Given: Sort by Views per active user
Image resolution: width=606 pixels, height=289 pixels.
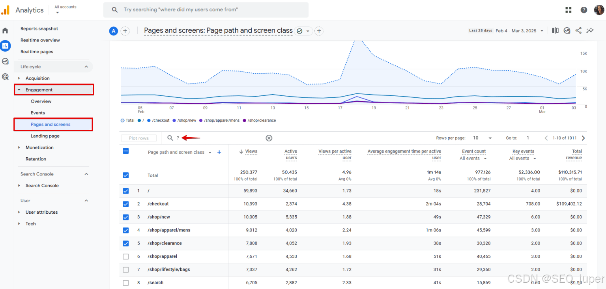Looking at the screenshot, I should [x=335, y=155].
